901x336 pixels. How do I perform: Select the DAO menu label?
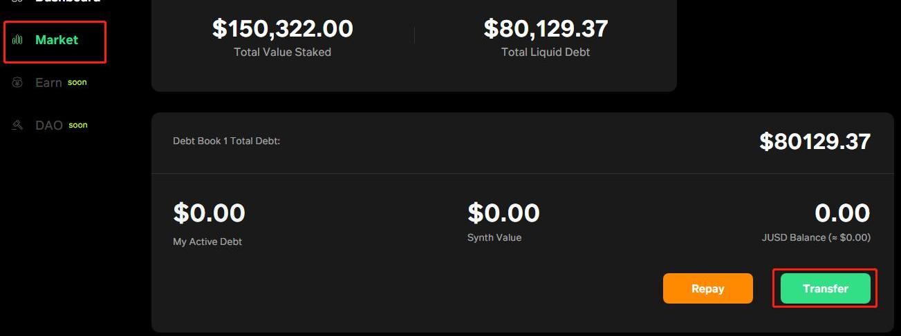[49, 126]
